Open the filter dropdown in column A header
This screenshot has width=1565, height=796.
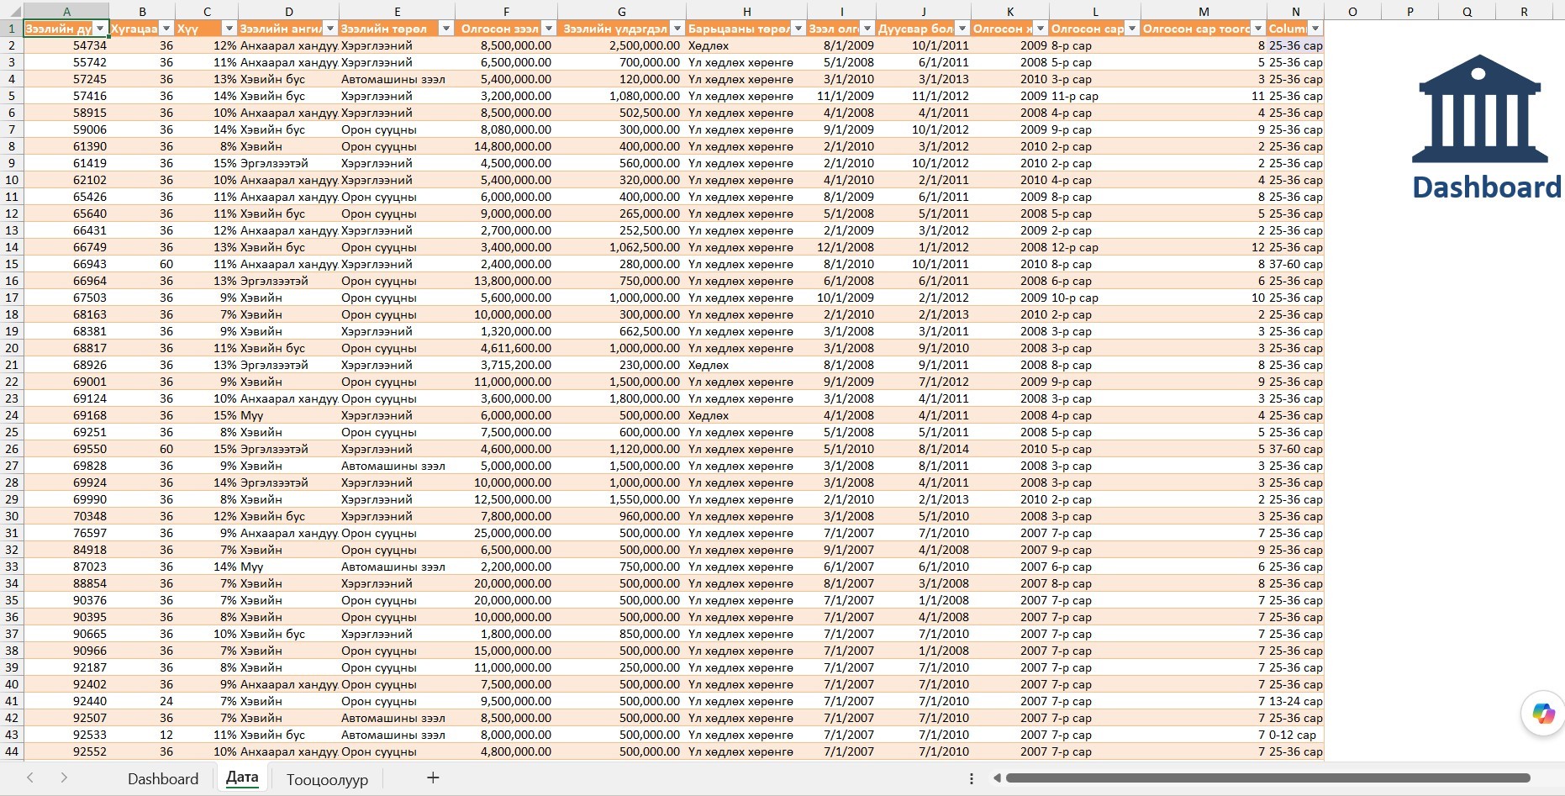(x=101, y=29)
